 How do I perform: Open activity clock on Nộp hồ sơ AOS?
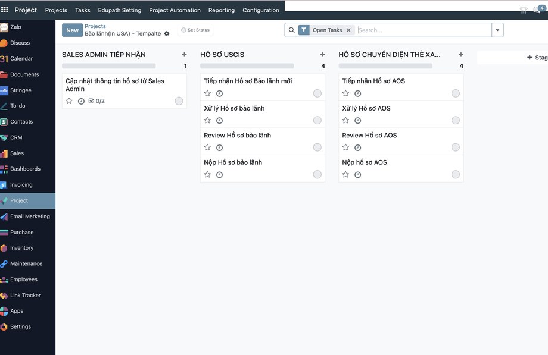[x=357, y=175]
